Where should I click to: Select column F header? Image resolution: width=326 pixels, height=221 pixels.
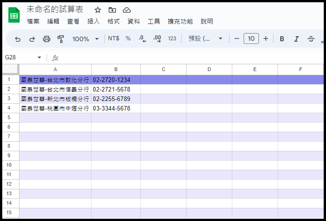pos(301,69)
